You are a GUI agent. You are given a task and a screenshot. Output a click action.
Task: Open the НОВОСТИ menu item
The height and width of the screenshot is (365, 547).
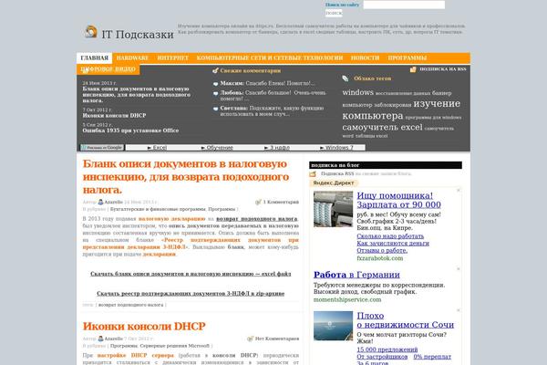point(366,58)
